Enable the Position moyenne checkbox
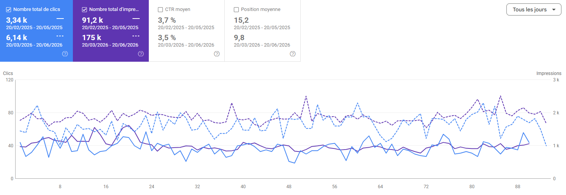Screen dimensions: 566x195 click(x=236, y=9)
